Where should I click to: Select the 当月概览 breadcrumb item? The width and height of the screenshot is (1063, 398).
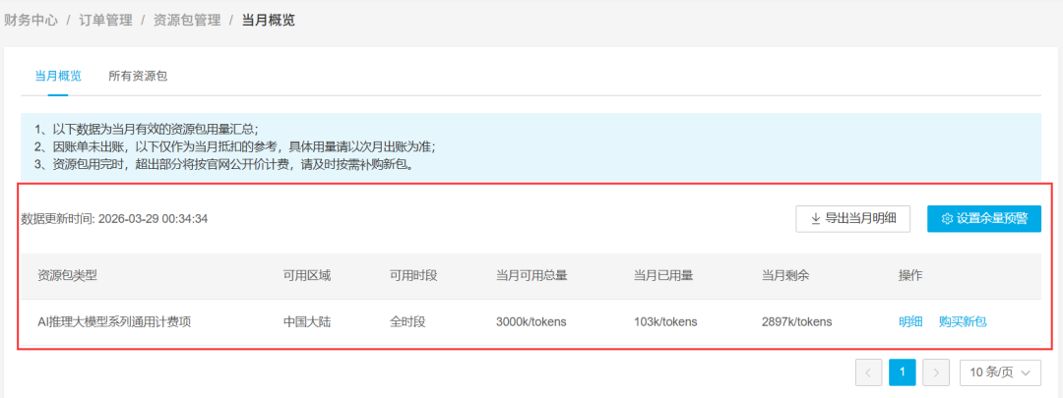click(x=269, y=21)
